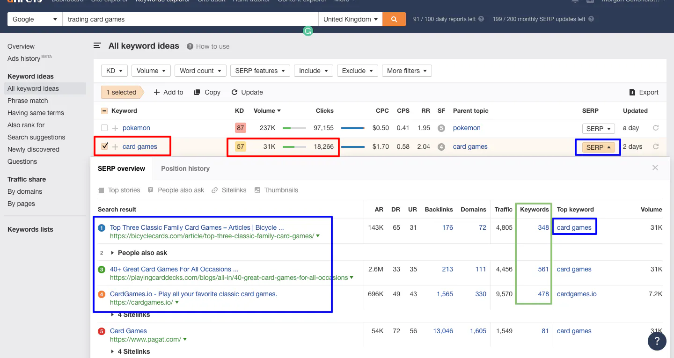
Task: Expand the 4 Sitelinks under cardgames.io
Action: (x=134, y=314)
